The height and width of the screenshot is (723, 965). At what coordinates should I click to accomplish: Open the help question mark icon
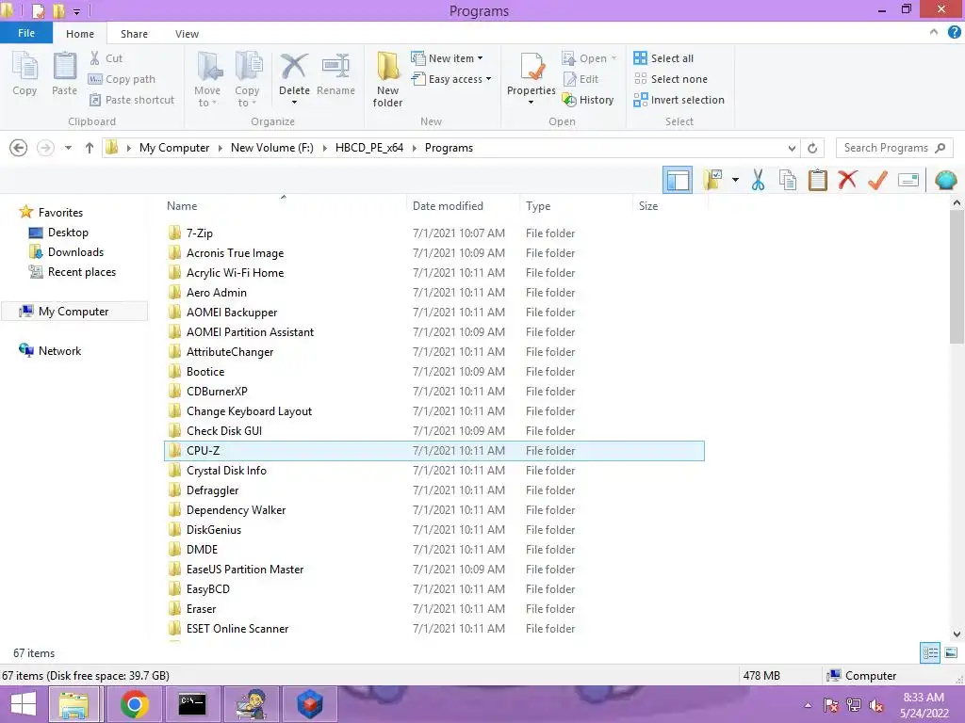[x=954, y=33]
